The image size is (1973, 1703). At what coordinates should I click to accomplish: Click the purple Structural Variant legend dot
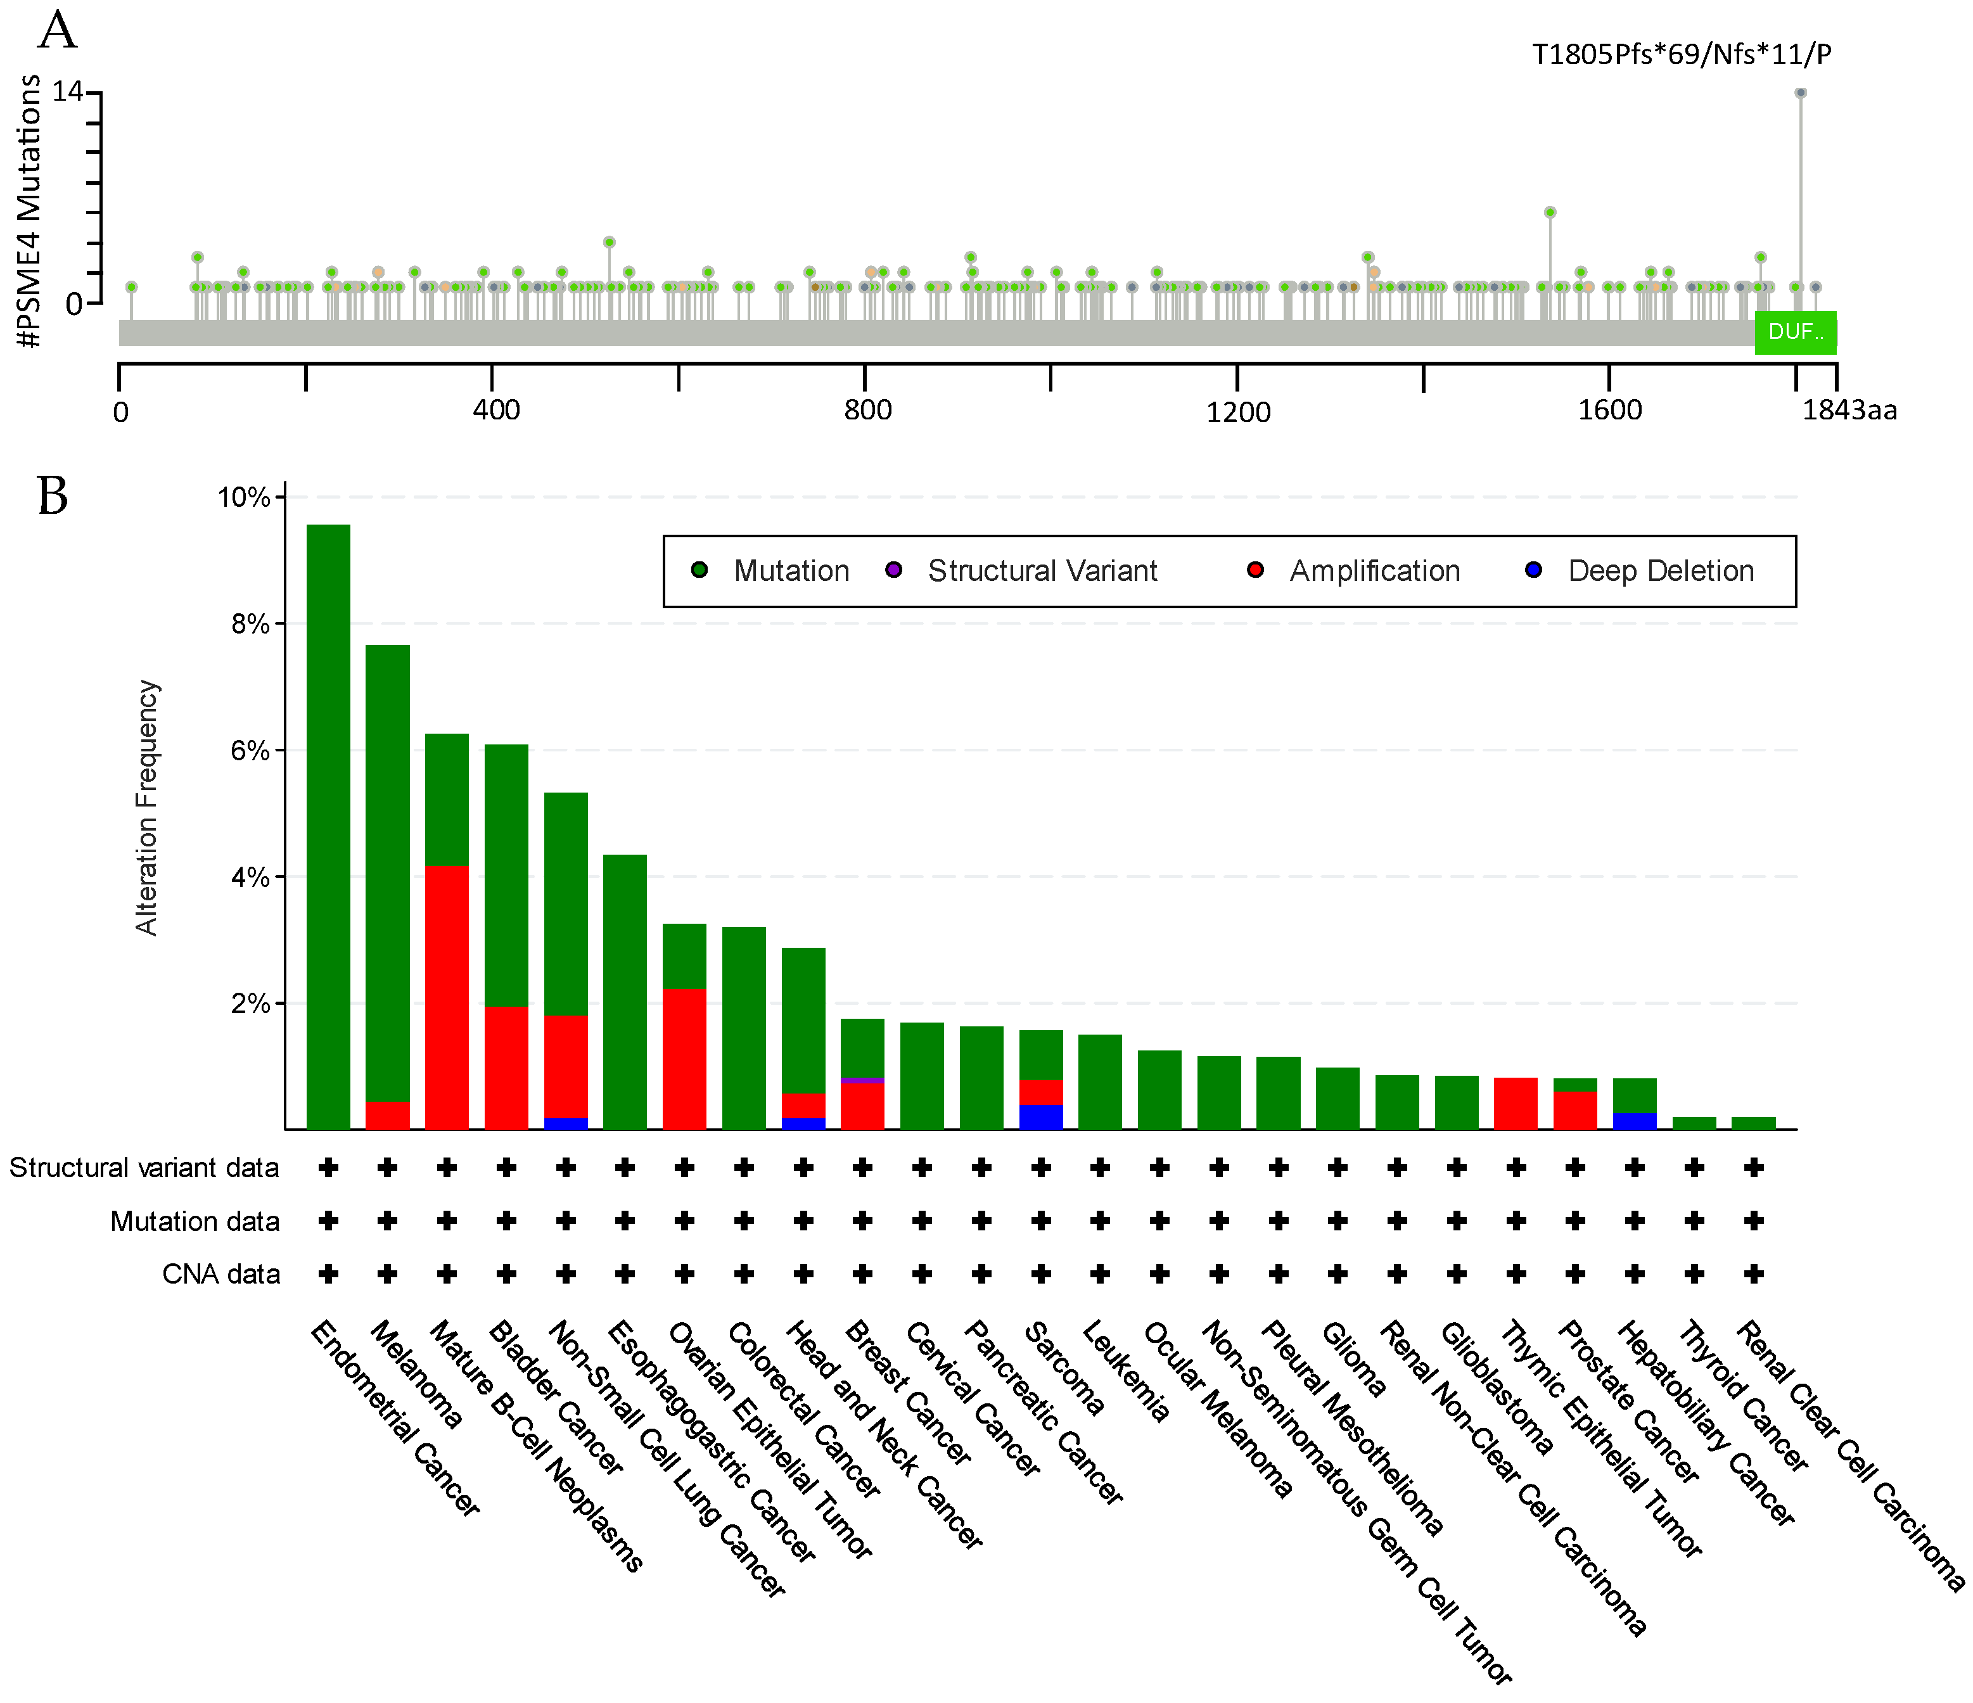(x=893, y=570)
